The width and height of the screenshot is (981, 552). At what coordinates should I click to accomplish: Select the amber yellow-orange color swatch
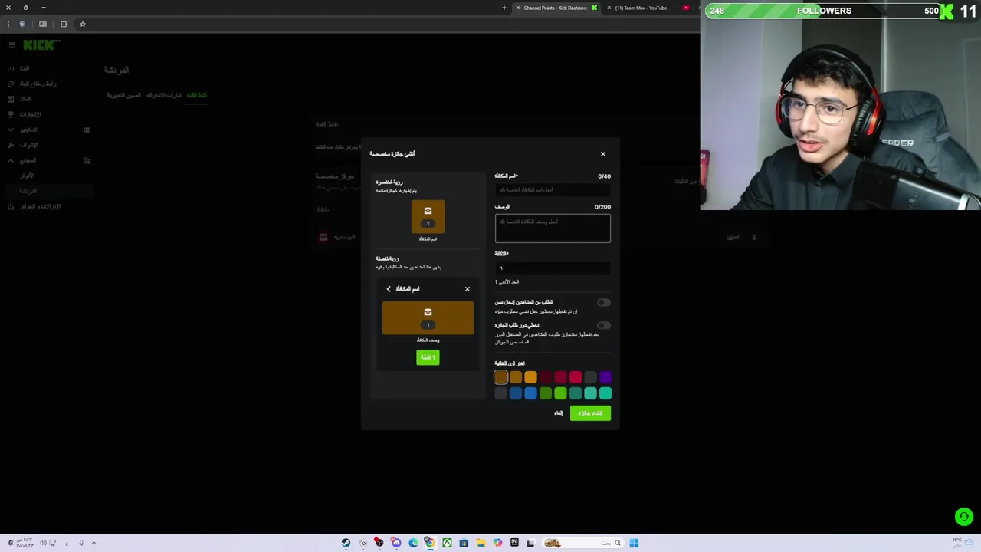tap(530, 377)
